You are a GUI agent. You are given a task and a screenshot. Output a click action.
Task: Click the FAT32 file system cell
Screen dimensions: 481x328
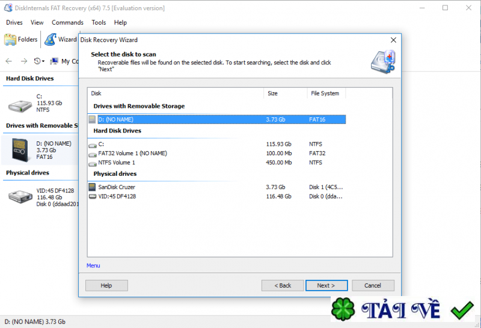[317, 153]
